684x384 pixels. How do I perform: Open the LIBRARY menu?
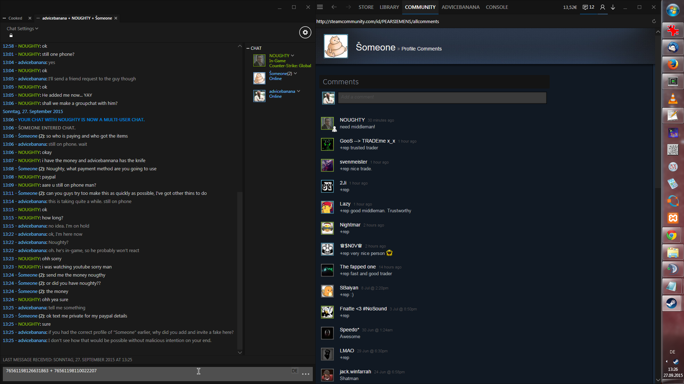coord(389,7)
